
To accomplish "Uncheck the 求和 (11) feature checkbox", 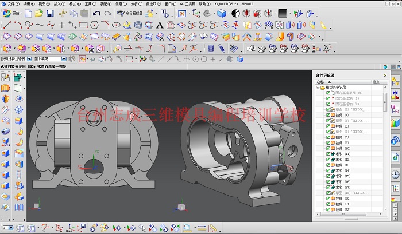I will (328, 154).
